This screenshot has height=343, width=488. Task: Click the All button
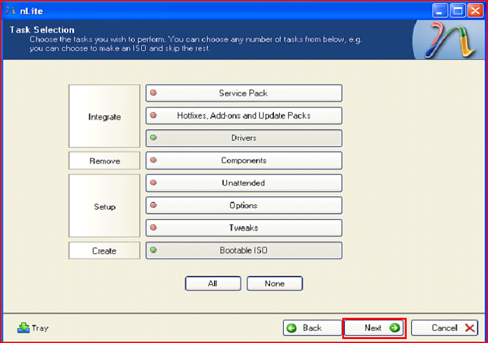213,284
